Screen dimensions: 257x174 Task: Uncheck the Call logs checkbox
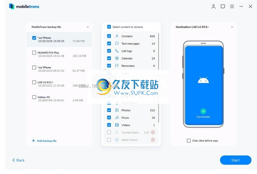coord(109,51)
